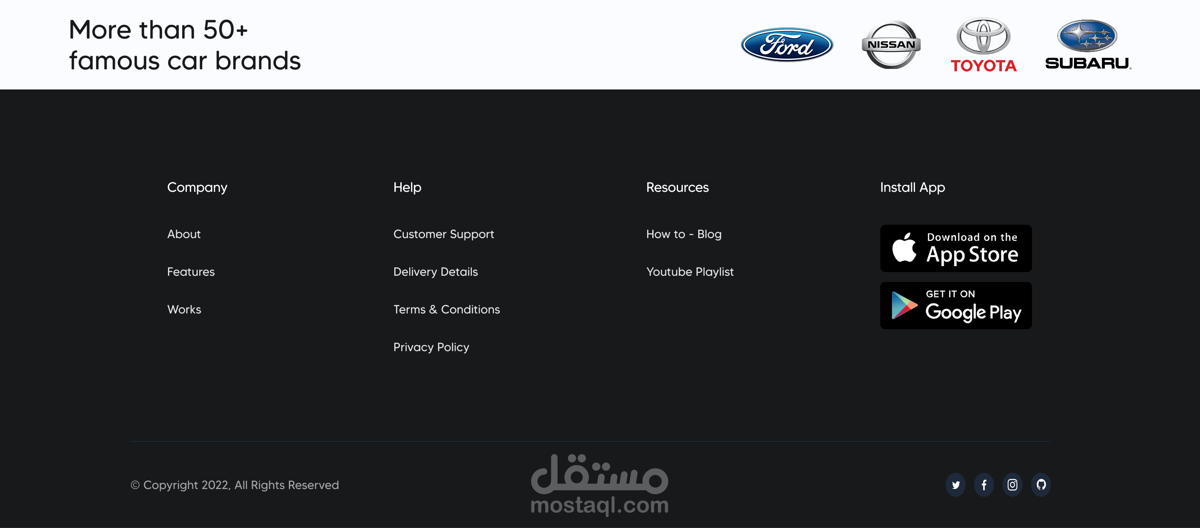
Task: Select the Subaru brand logo
Action: (x=1087, y=45)
